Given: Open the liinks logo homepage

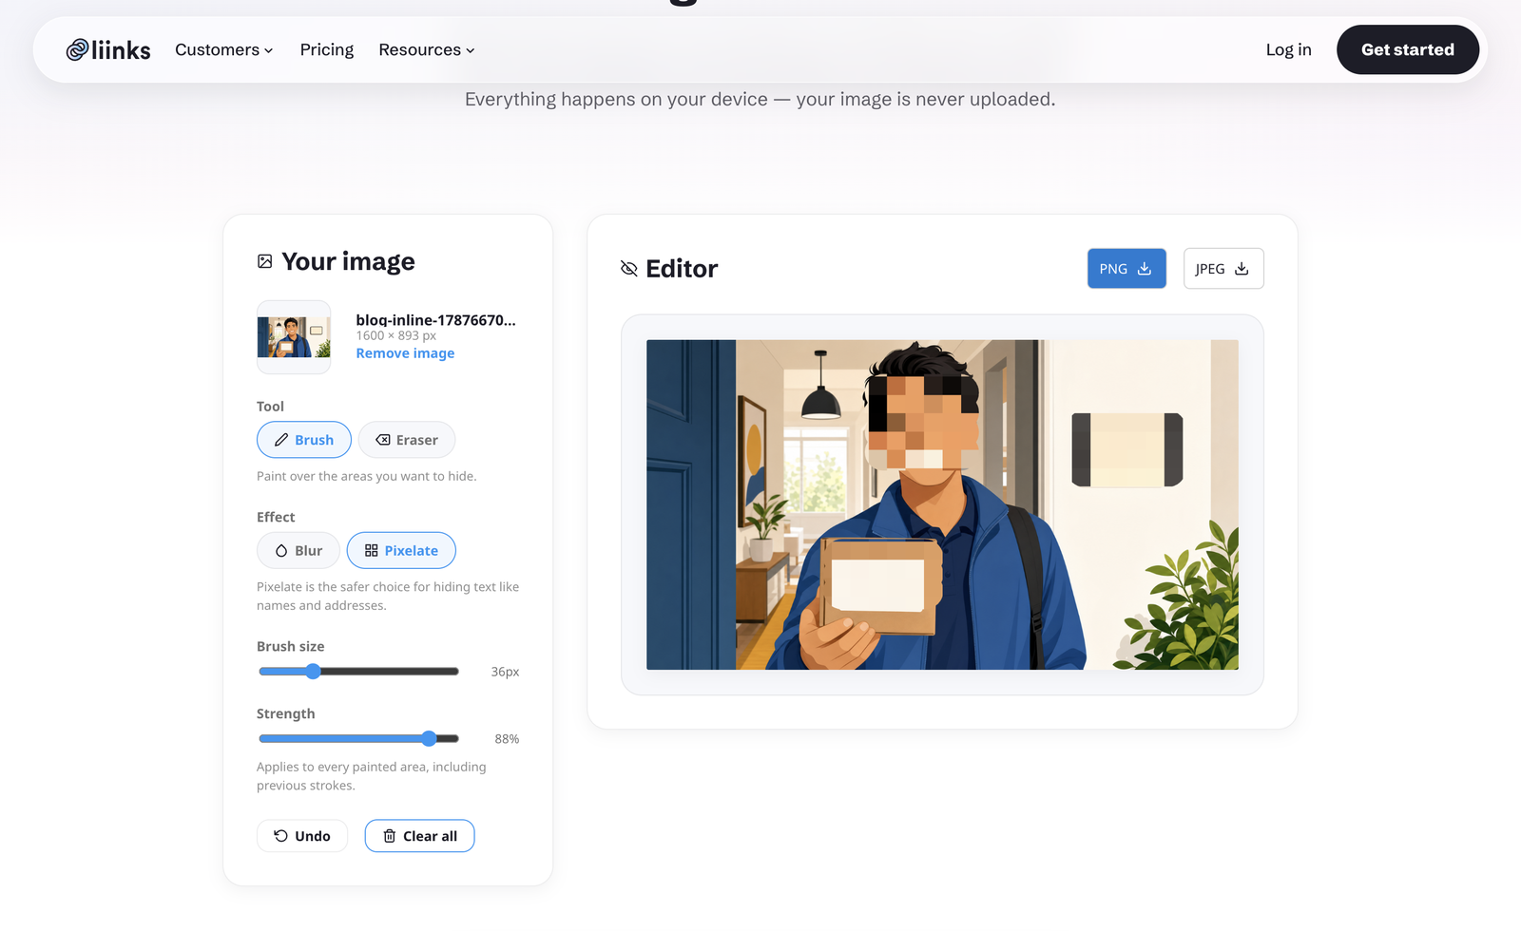Looking at the screenshot, I should [x=108, y=49].
